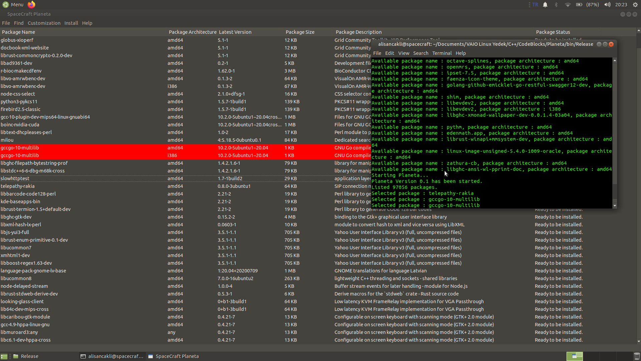Viewport: 641px width, 361px height.
Task: Sort by Package Status column header
Action: click(x=568, y=32)
